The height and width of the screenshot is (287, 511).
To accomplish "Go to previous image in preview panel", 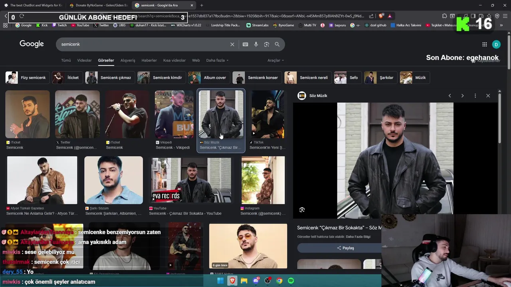I will pyautogui.click(x=450, y=96).
